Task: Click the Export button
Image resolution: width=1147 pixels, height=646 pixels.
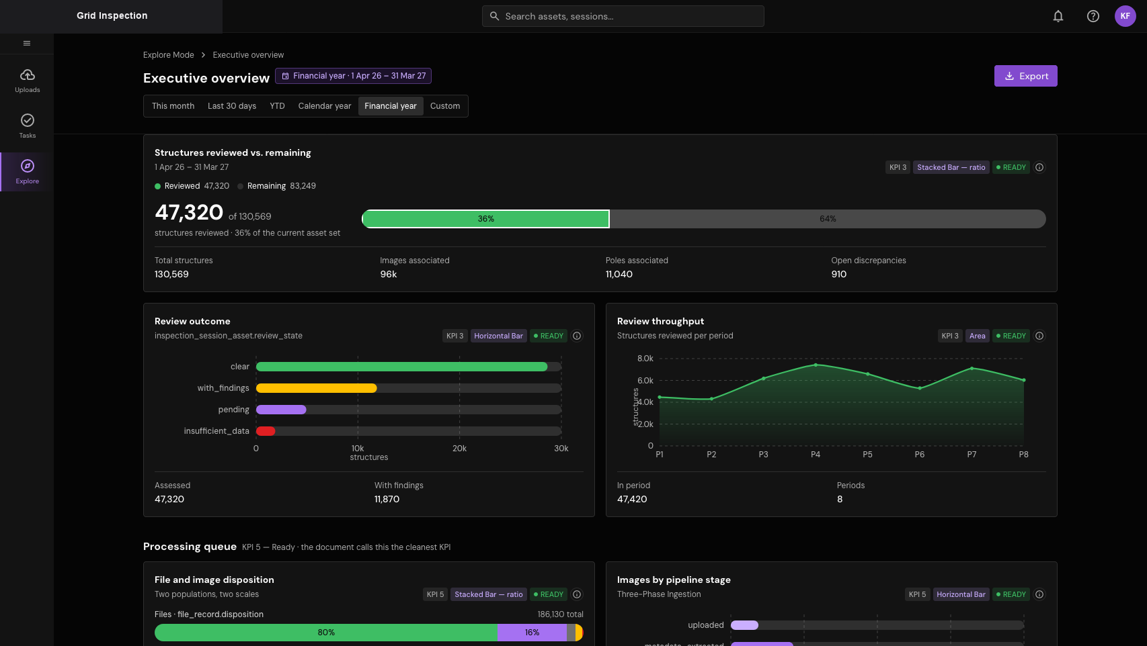Action: 1026,76
